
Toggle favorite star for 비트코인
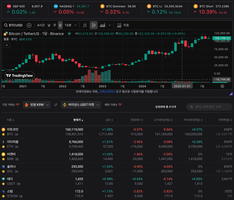tap(4, 134)
